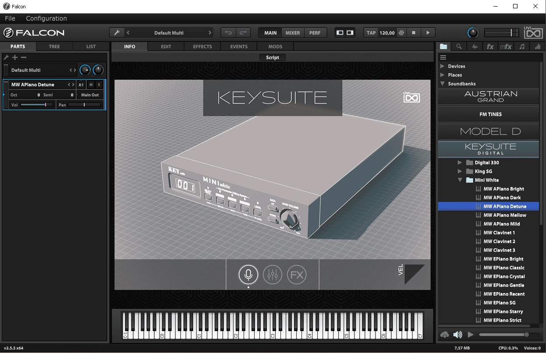Toggle the left sidebar panel visibility
The width and height of the screenshot is (546, 353).
340,33
